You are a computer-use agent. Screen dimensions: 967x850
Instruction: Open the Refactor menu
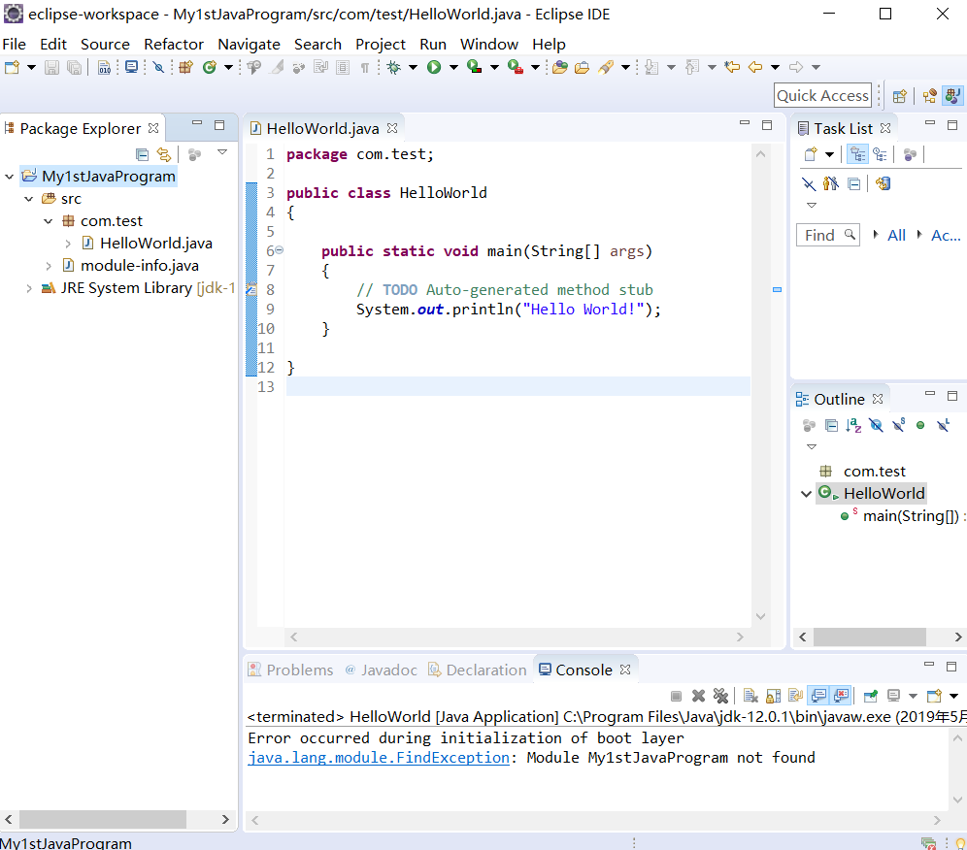[173, 45]
